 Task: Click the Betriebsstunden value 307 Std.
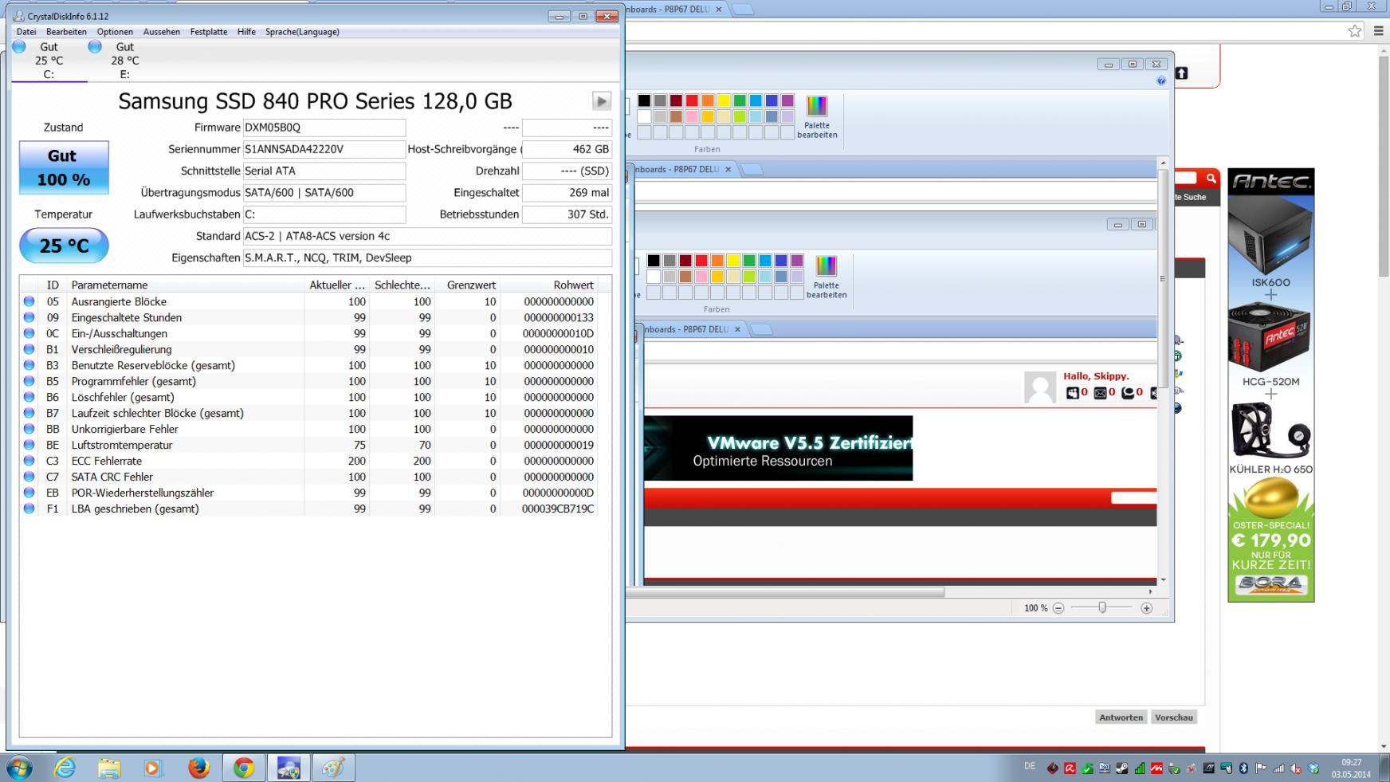click(567, 214)
